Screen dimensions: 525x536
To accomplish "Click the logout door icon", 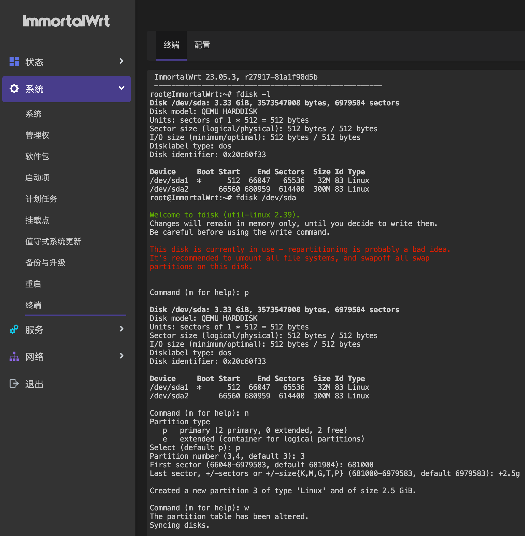I will [14, 383].
